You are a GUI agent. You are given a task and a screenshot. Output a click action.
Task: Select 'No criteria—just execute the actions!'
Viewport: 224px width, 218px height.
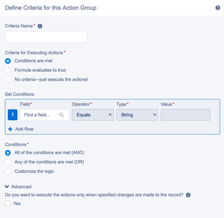[8, 79]
